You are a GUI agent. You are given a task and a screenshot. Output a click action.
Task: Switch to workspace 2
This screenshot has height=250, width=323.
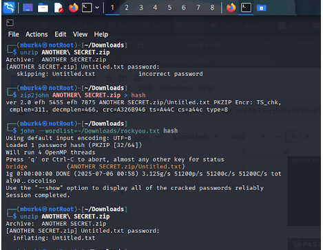coord(127,8)
